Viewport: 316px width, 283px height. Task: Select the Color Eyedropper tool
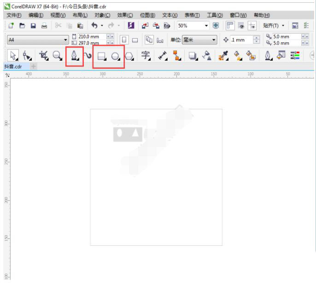(223, 56)
